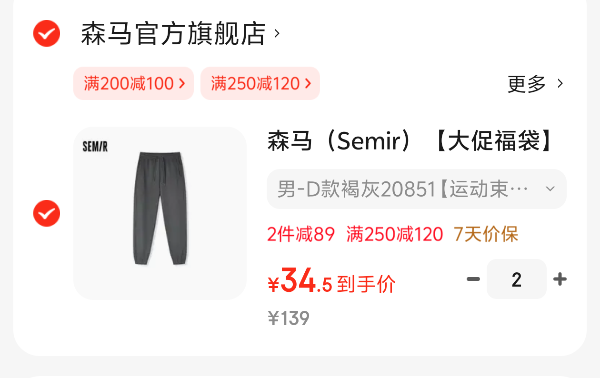View the 2件减89 promotion details
This screenshot has width=600, height=378.
tap(301, 234)
